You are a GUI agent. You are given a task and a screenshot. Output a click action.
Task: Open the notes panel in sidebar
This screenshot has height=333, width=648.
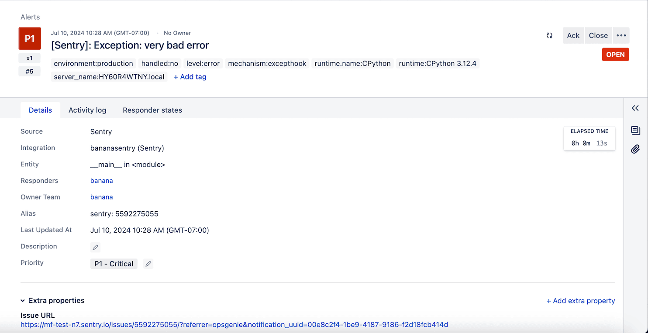(x=635, y=130)
